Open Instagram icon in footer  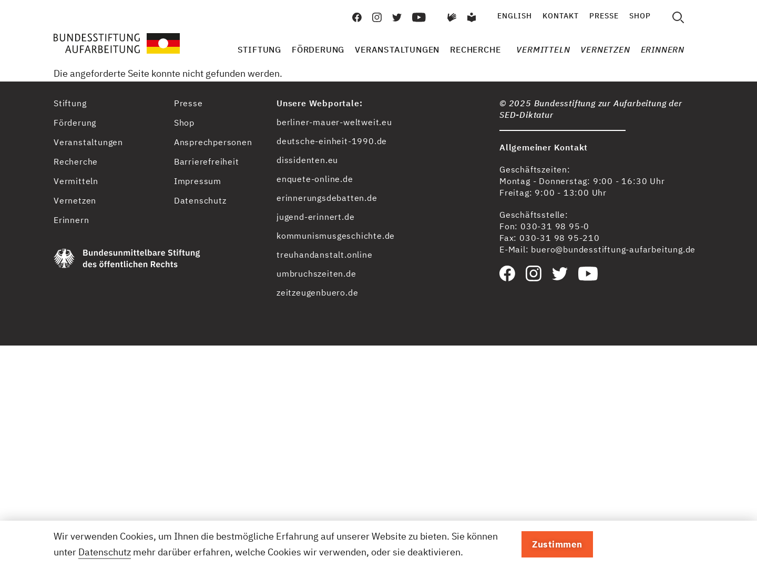[x=534, y=273]
